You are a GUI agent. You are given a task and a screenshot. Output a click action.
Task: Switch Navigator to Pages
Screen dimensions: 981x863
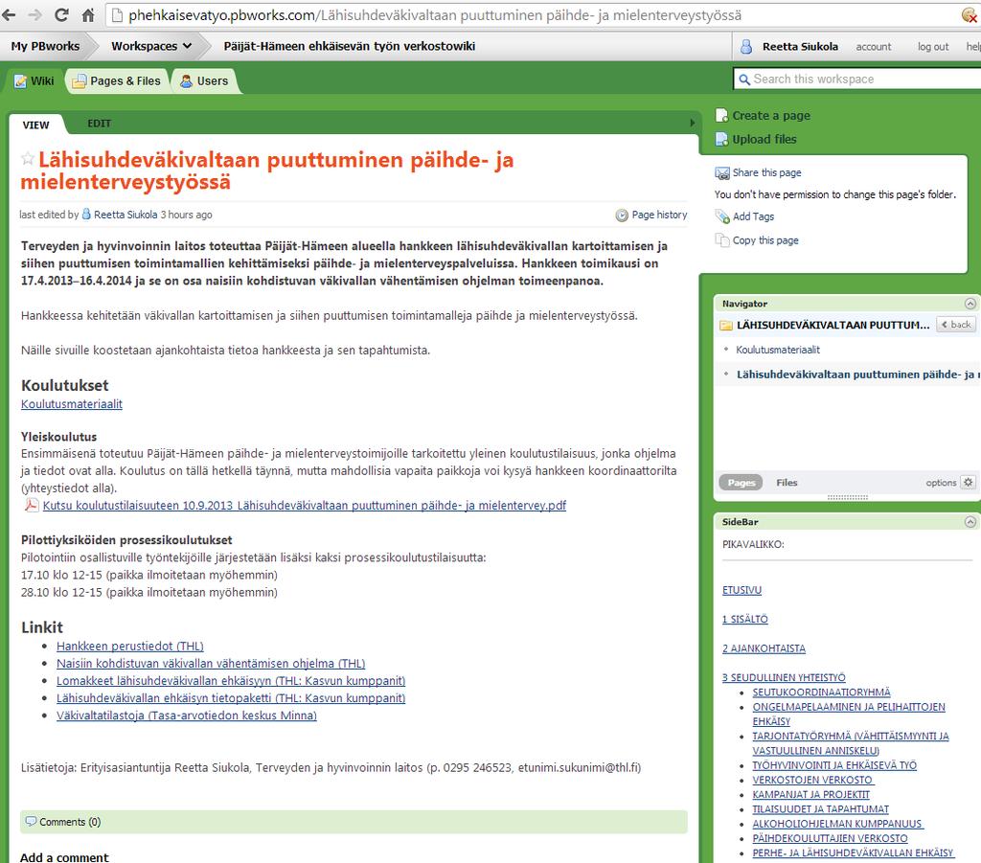click(741, 483)
